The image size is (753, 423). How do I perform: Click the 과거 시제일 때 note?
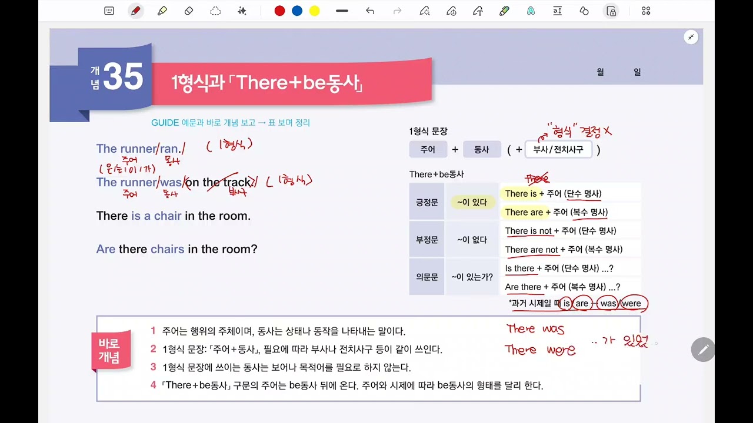coord(577,303)
